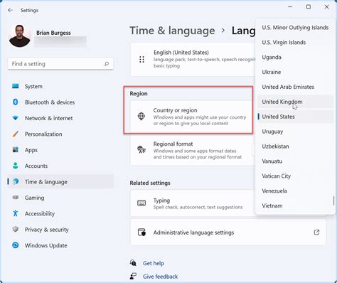Click the Typing keyboard icon
The height and width of the screenshot is (283, 337).
pyautogui.click(x=141, y=203)
